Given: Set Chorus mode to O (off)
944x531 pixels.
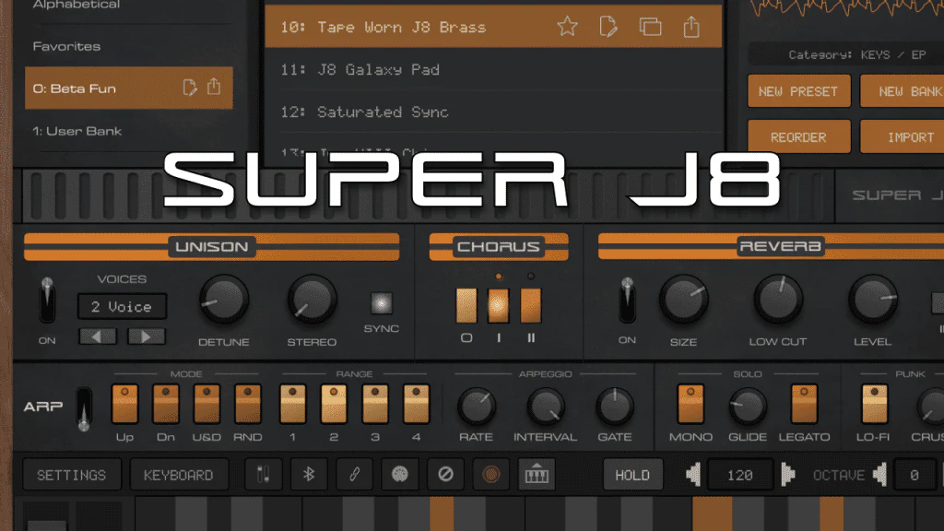Looking at the screenshot, I should click(466, 305).
